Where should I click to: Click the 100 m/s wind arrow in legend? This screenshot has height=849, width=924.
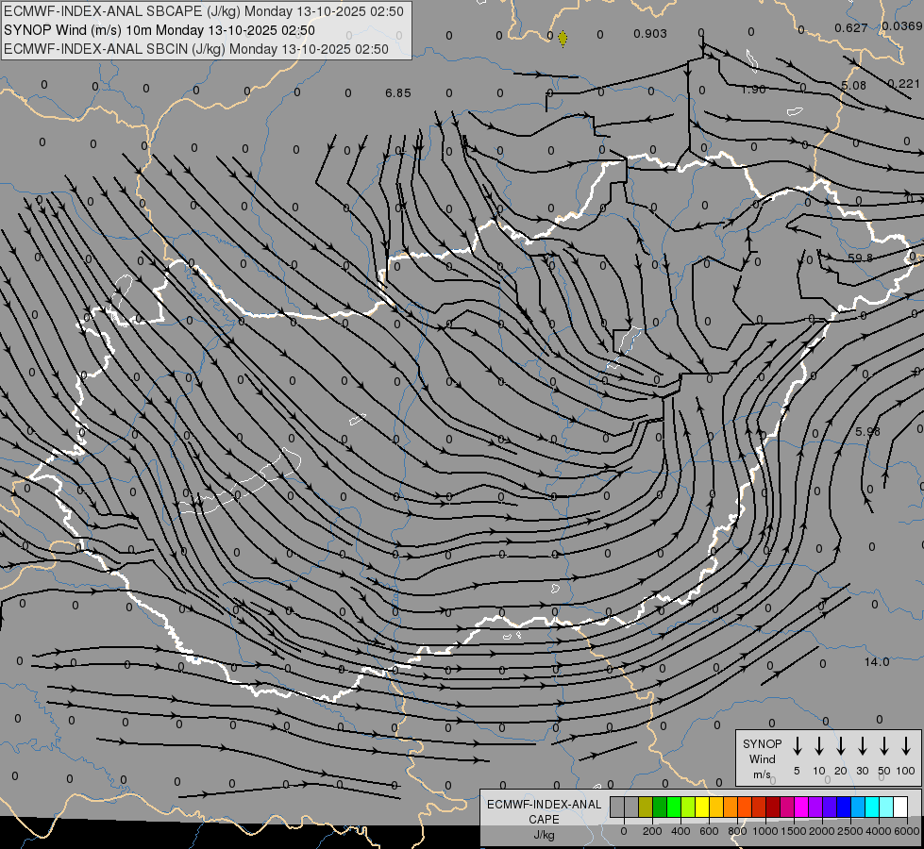[x=906, y=746]
